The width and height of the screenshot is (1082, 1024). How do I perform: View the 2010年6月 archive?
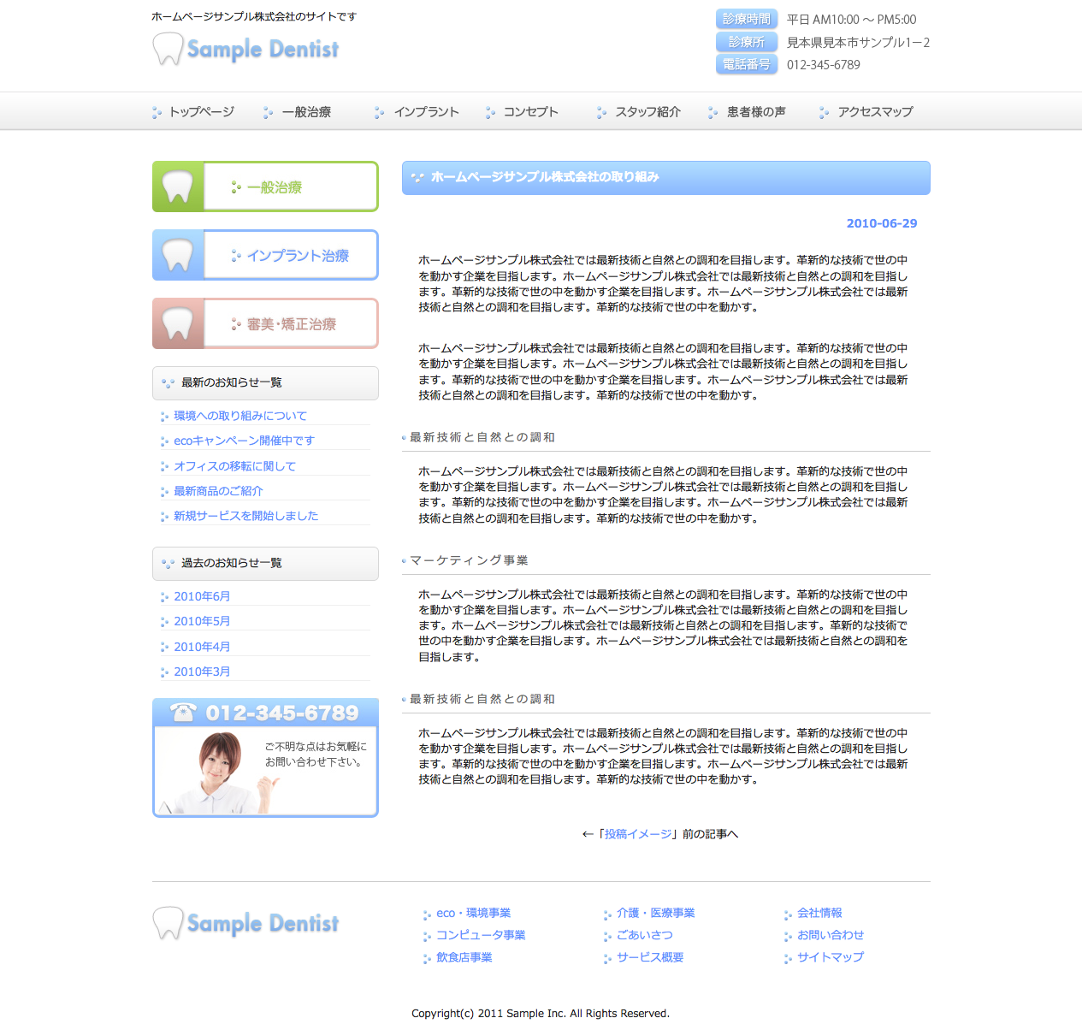[202, 596]
